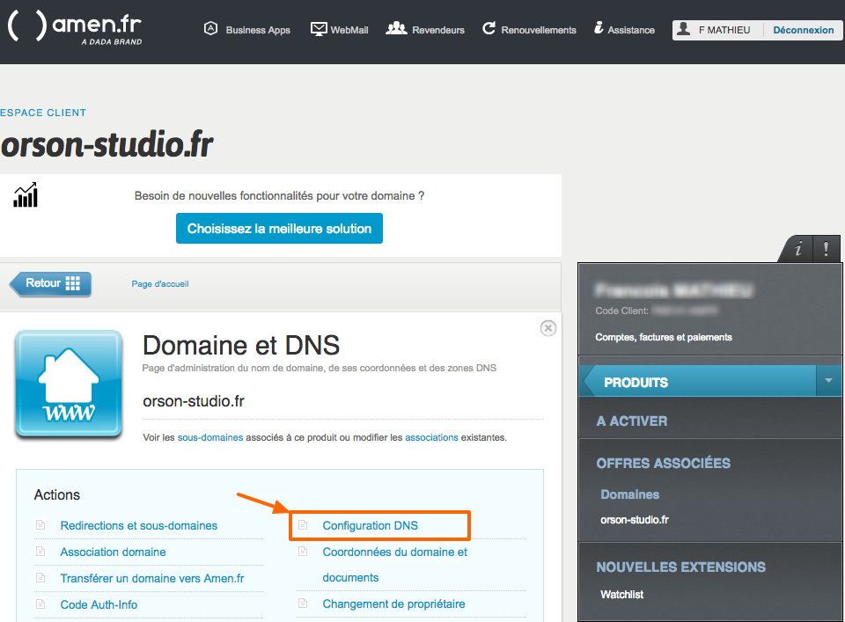Image resolution: width=845 pixels, height=622 pixels.
Task: Click the WebMail monitor envelope icon
Action: coord(319,29)
